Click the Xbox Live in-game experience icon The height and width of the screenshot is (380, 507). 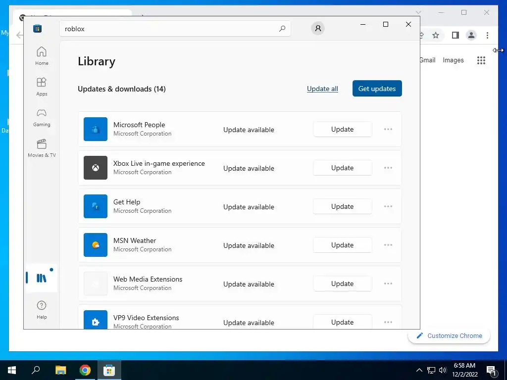pyautogui.click(x=96, y=168)
